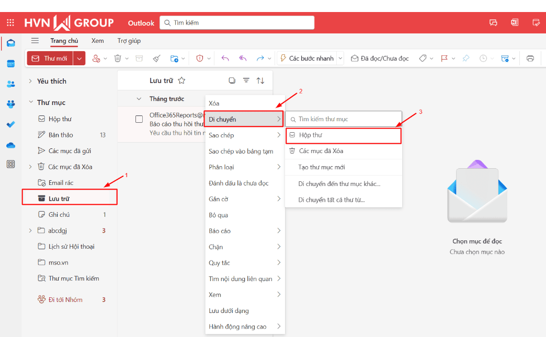Viewport: 546px width, 337px height.
Task: Expand the Các mục đã Xóa folder
Action: point(30,167)
